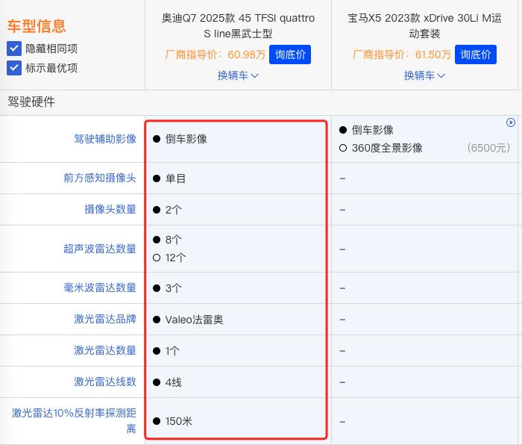
Task: Open the 驾驶辅助影像 parameter link
Action: (x=105, y=139)
